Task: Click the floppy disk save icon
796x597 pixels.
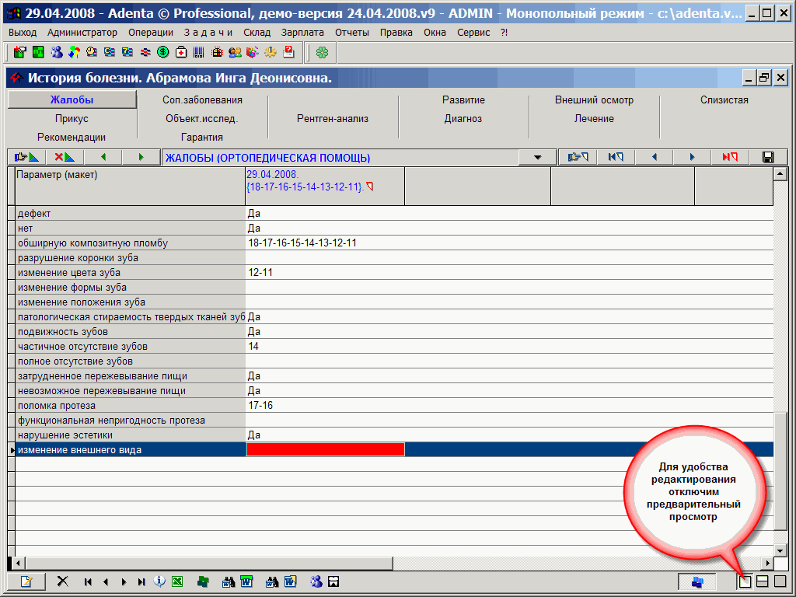Action: tap(768, 158)
